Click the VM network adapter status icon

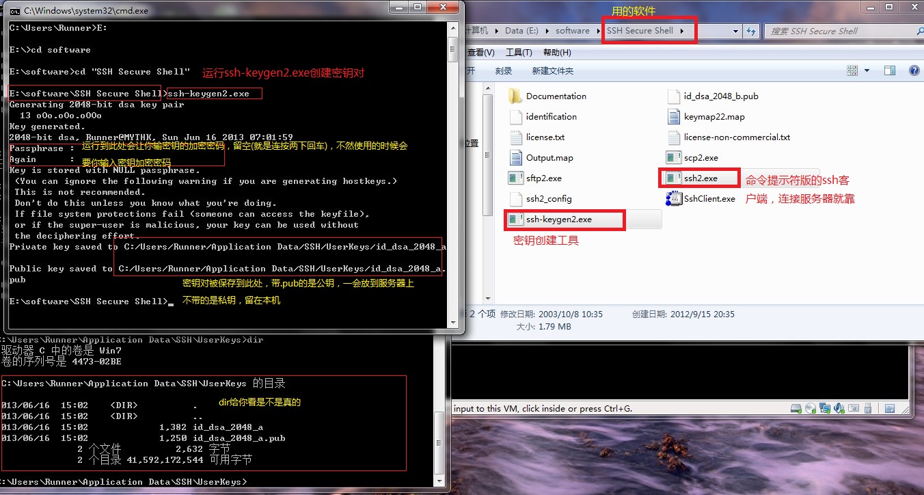824,407
